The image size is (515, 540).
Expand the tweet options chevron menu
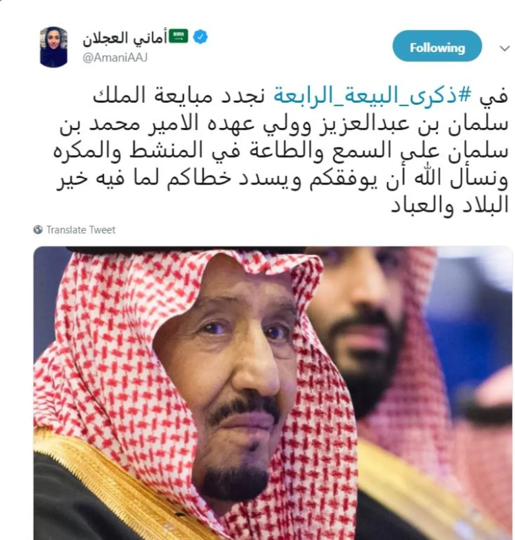coord(505,49)
